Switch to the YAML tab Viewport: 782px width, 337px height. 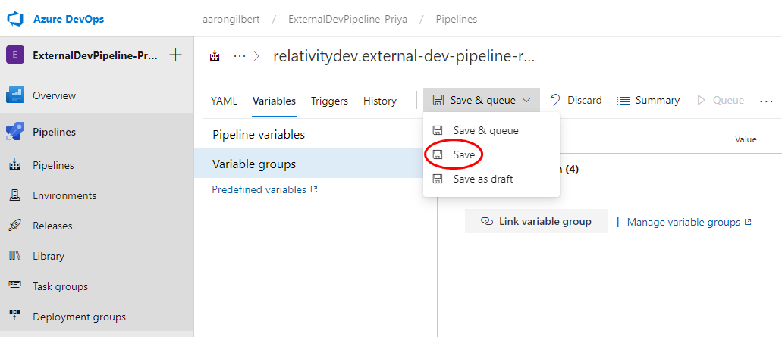pyautogui.click(x=224, y=101)
